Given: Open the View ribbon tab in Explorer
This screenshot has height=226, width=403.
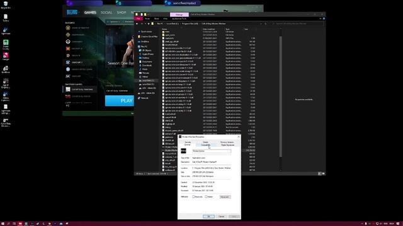Looking at the screenshot, I should [x=165, y=19].
